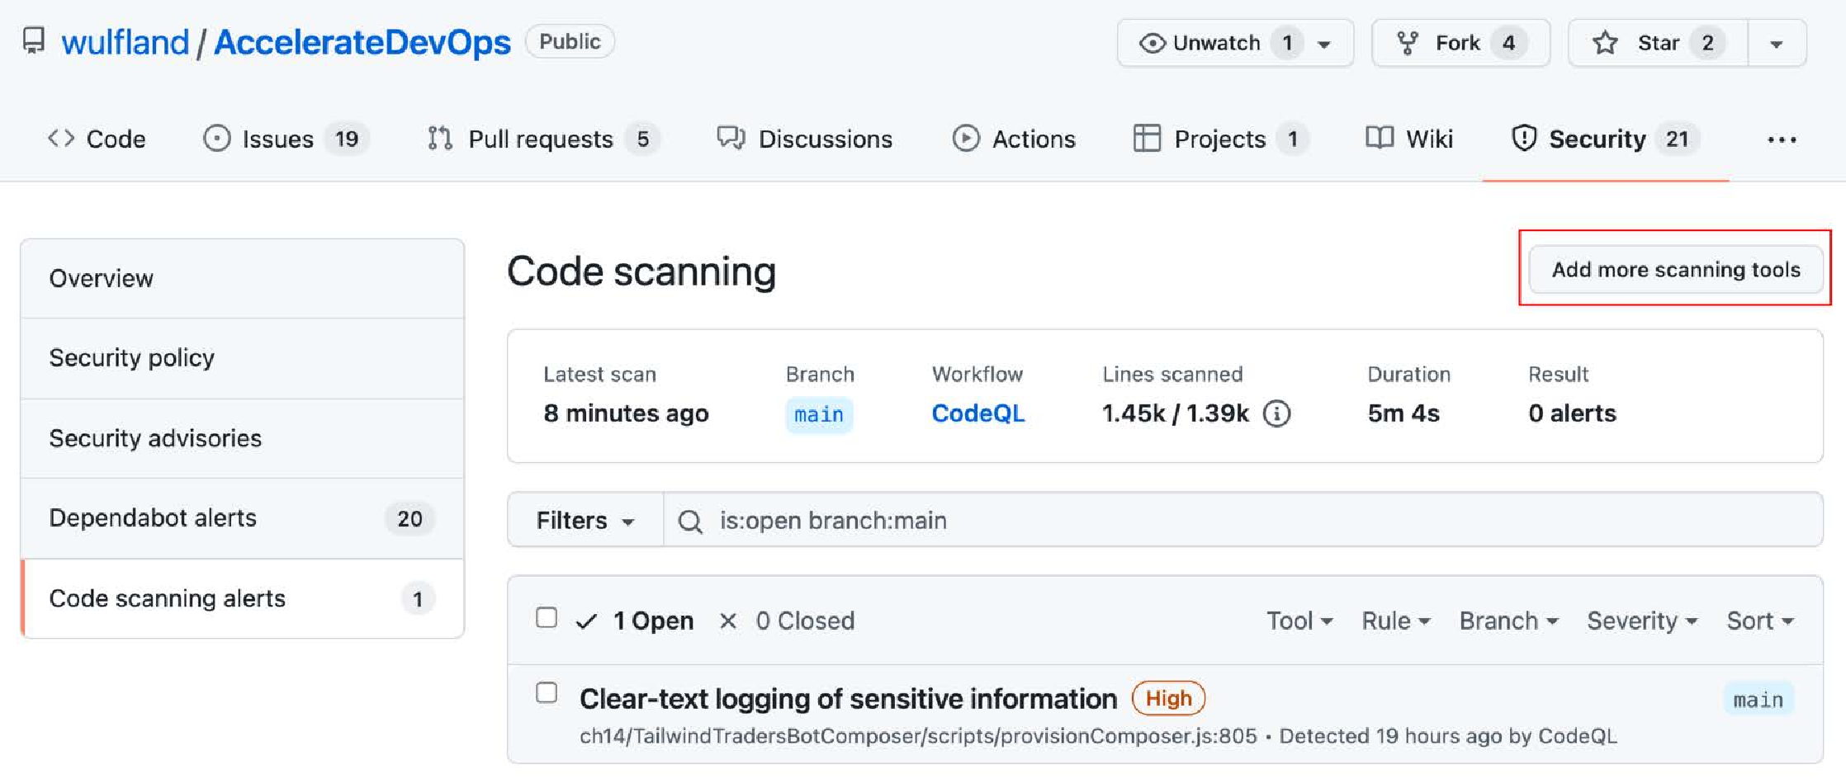
Task: Go to the Discussions tab
Action: point(805,139)
